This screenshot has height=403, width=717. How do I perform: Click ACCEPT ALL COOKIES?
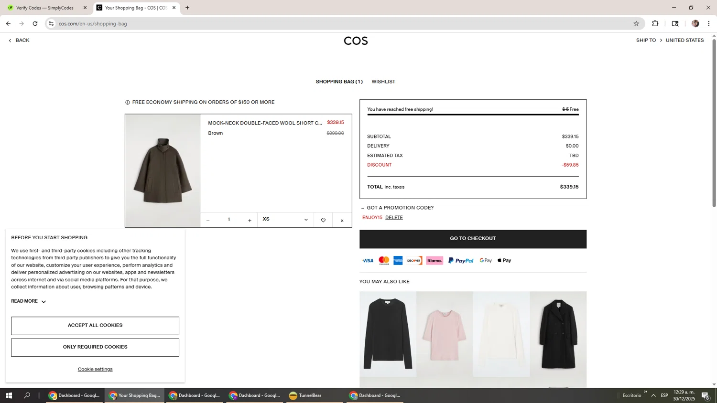tap(95, 326)
